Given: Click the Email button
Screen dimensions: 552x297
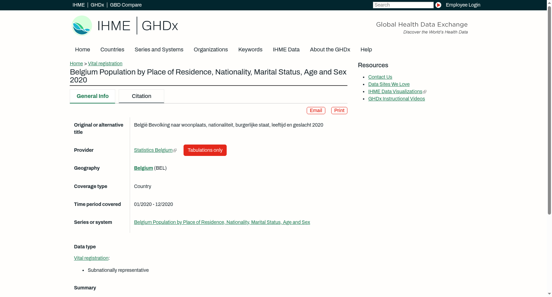Looking at the screenshot, I should 316,110.
